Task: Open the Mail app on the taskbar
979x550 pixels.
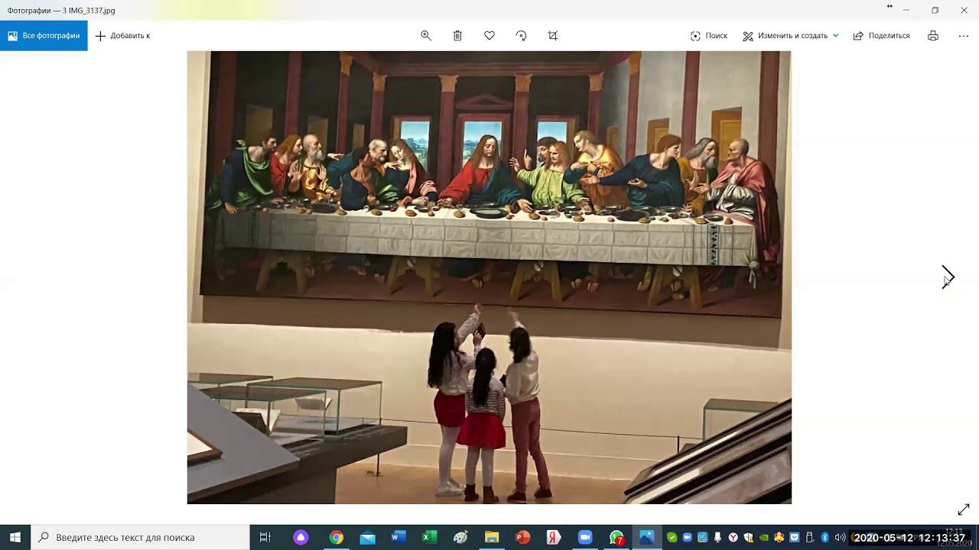Action: pos(367,537)
